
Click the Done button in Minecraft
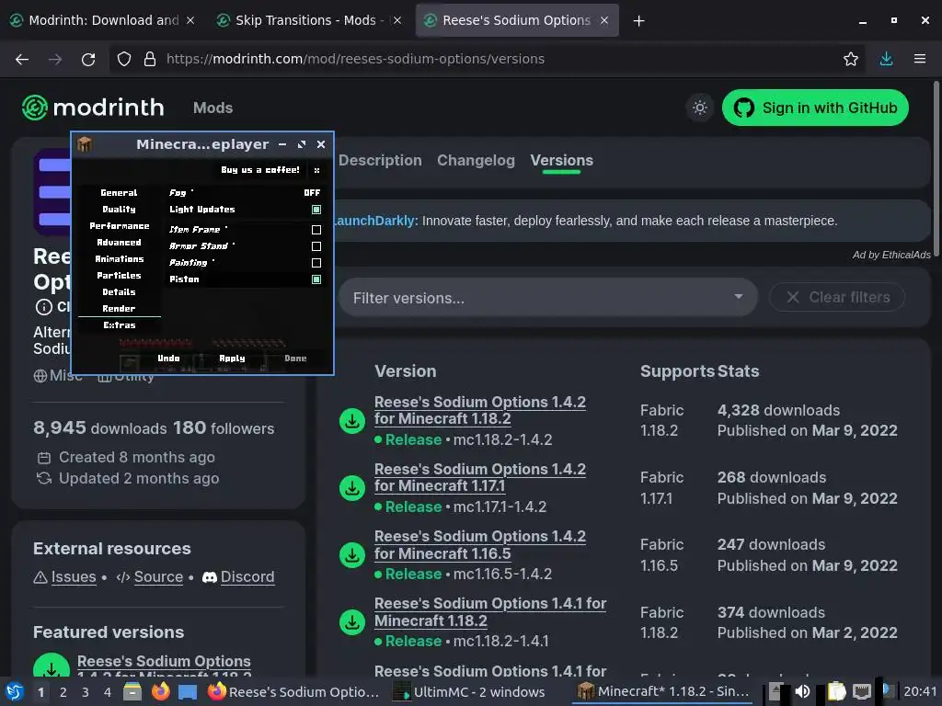(x=295, y=359)
